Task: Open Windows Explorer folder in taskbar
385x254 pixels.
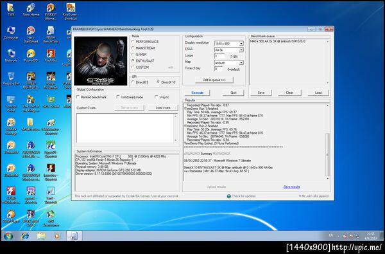Action: 41,236
